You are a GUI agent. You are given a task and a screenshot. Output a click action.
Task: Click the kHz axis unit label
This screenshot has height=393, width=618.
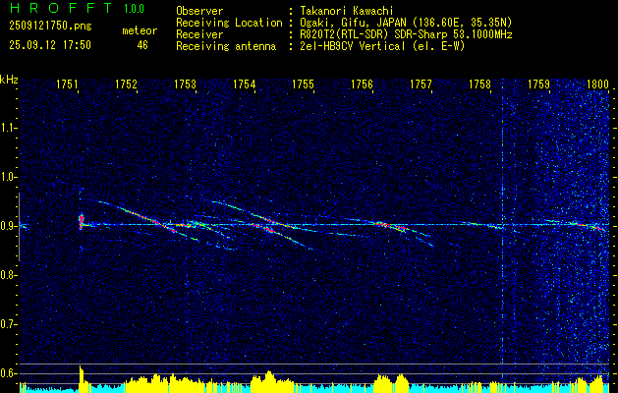tap(9, 80)
